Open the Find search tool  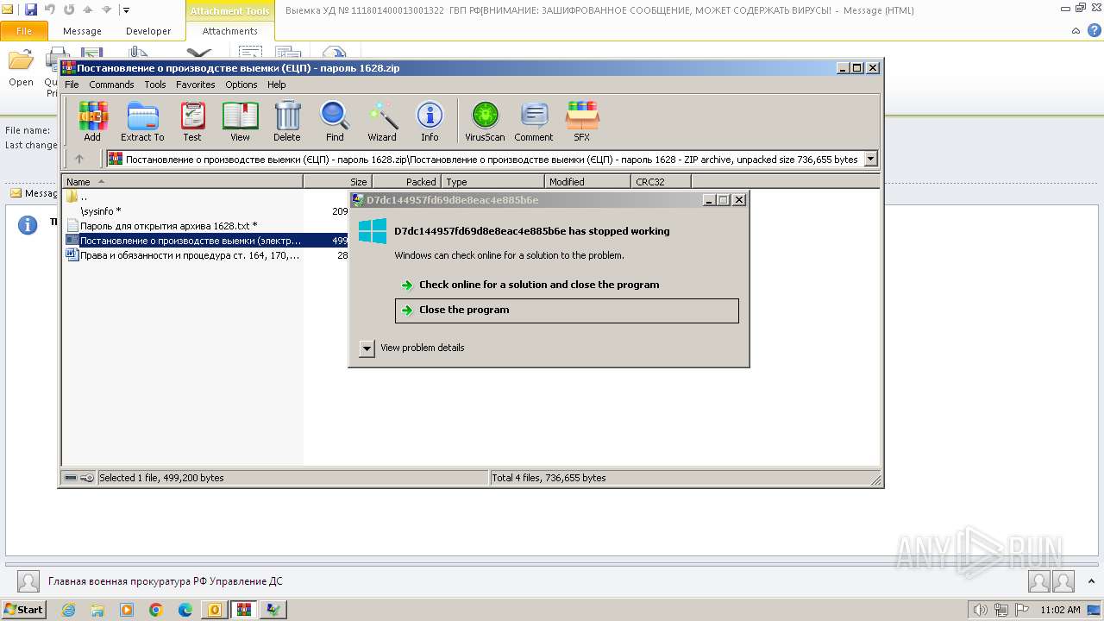tap(335, 121)
